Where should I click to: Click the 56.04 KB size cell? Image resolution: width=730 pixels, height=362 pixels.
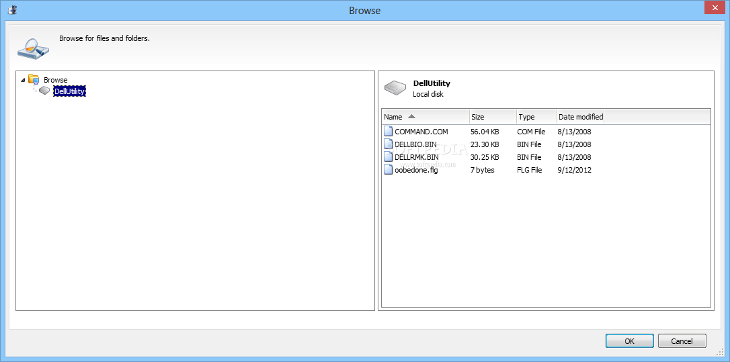pyautogui.click(x=485, y=132)
